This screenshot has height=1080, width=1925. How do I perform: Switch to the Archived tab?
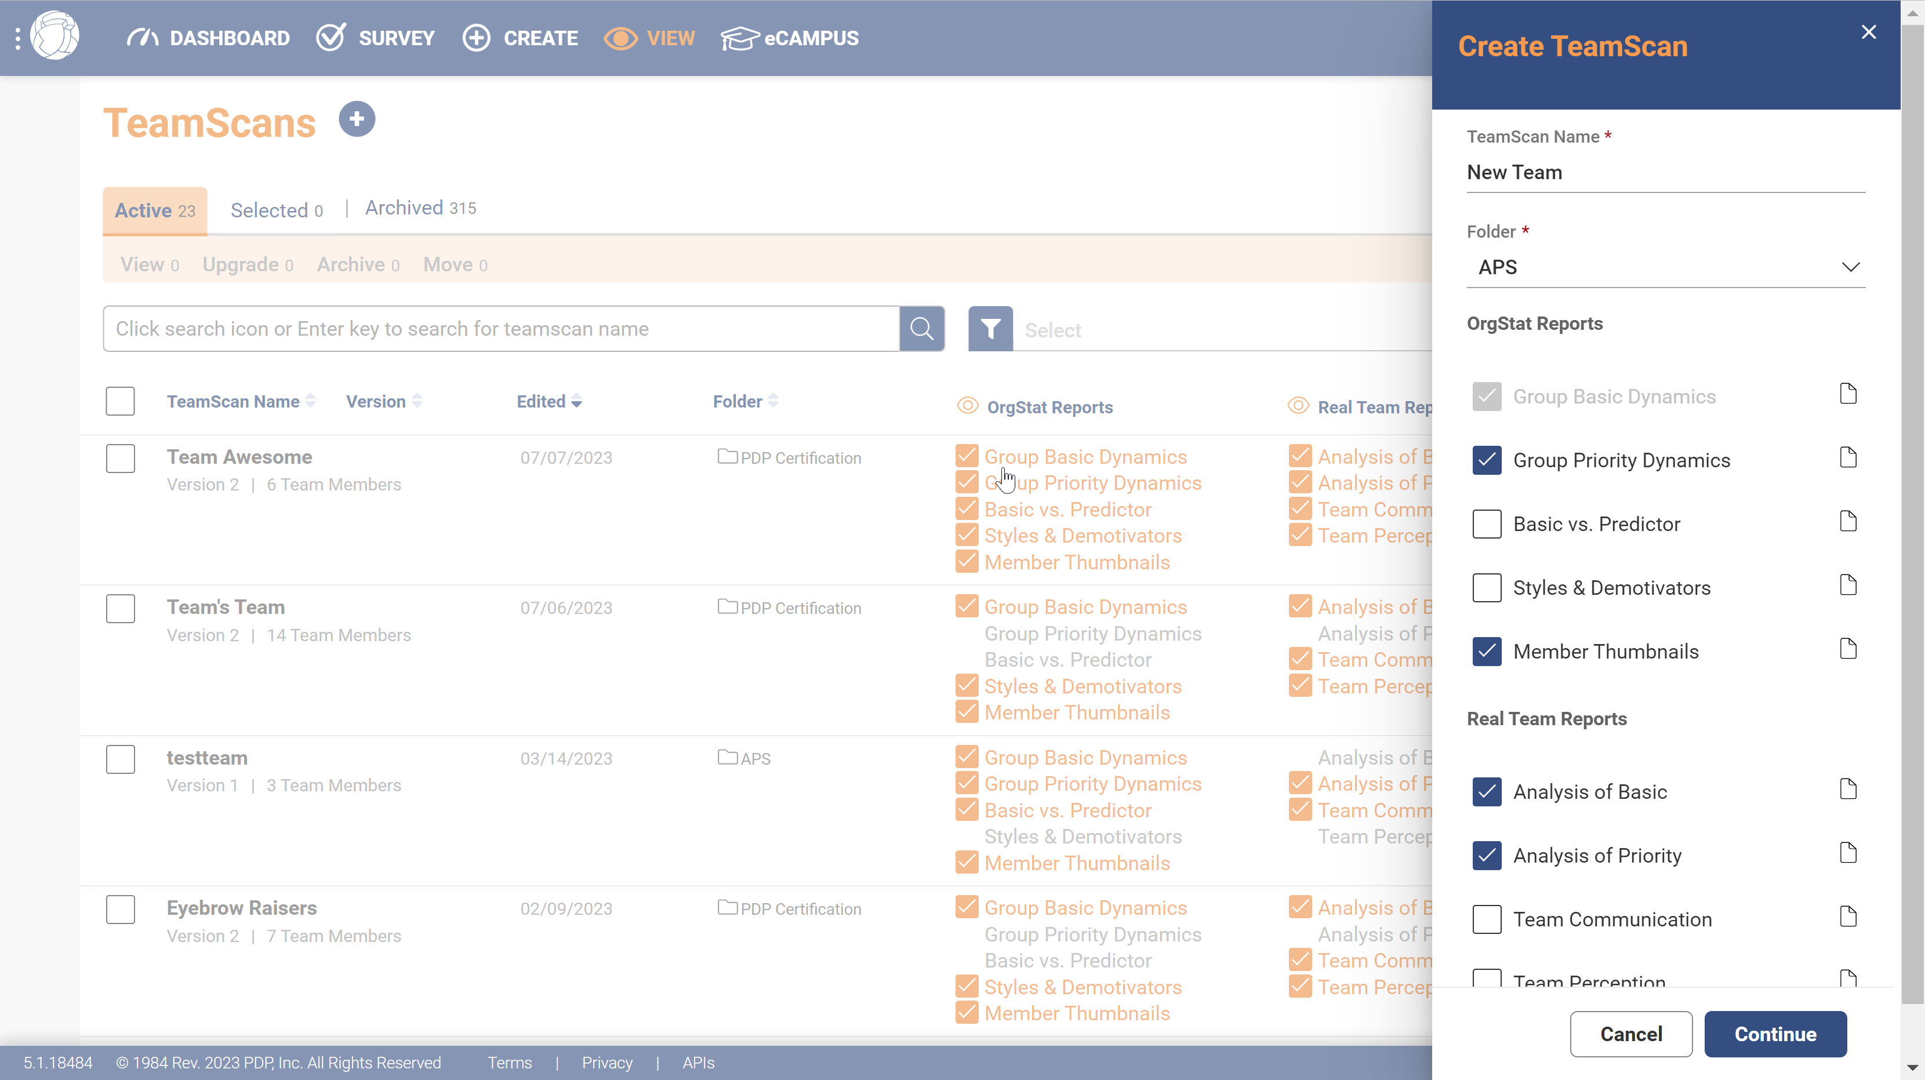click(x=404, y=208)
